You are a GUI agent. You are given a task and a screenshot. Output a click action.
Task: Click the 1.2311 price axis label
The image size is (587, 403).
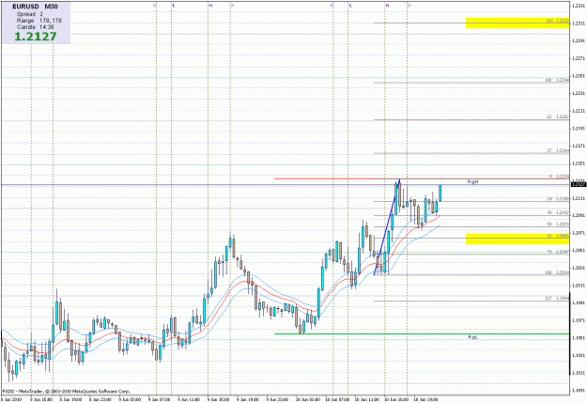(x=578, y=23)
